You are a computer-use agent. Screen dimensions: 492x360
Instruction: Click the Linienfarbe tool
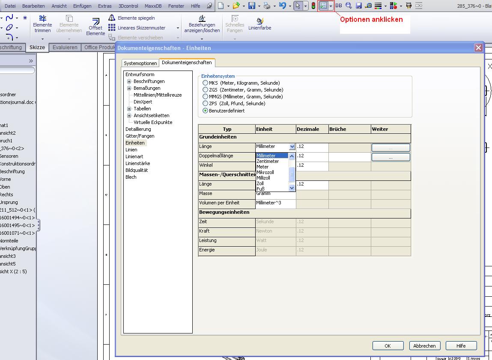259,24
